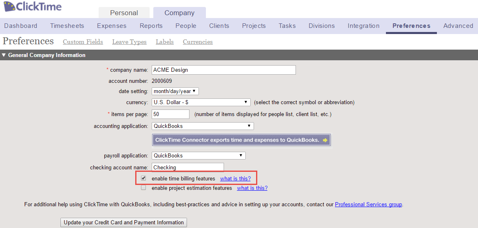Open the Tasks page
This screenshot has height=228, width=478.
click(287, 26)
